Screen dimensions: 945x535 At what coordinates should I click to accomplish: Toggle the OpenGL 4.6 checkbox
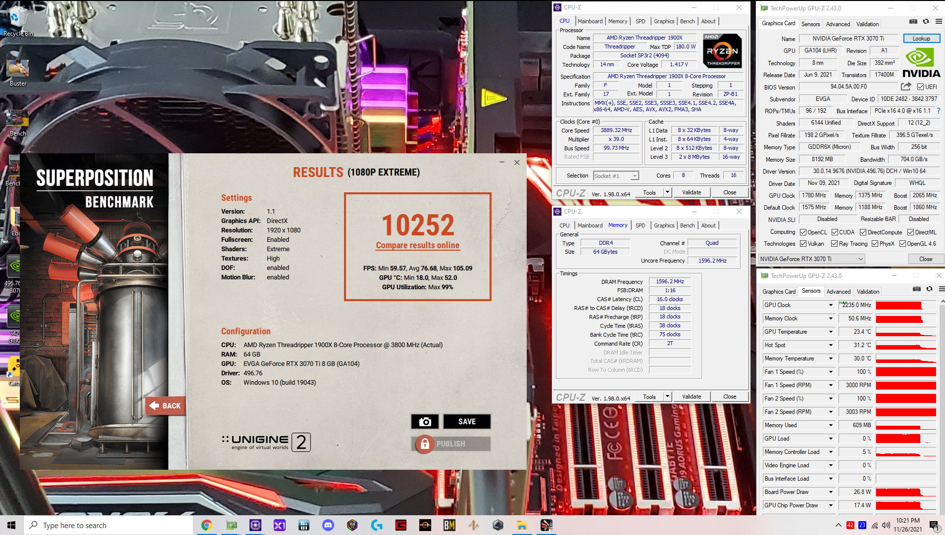[x=902, y=244]
